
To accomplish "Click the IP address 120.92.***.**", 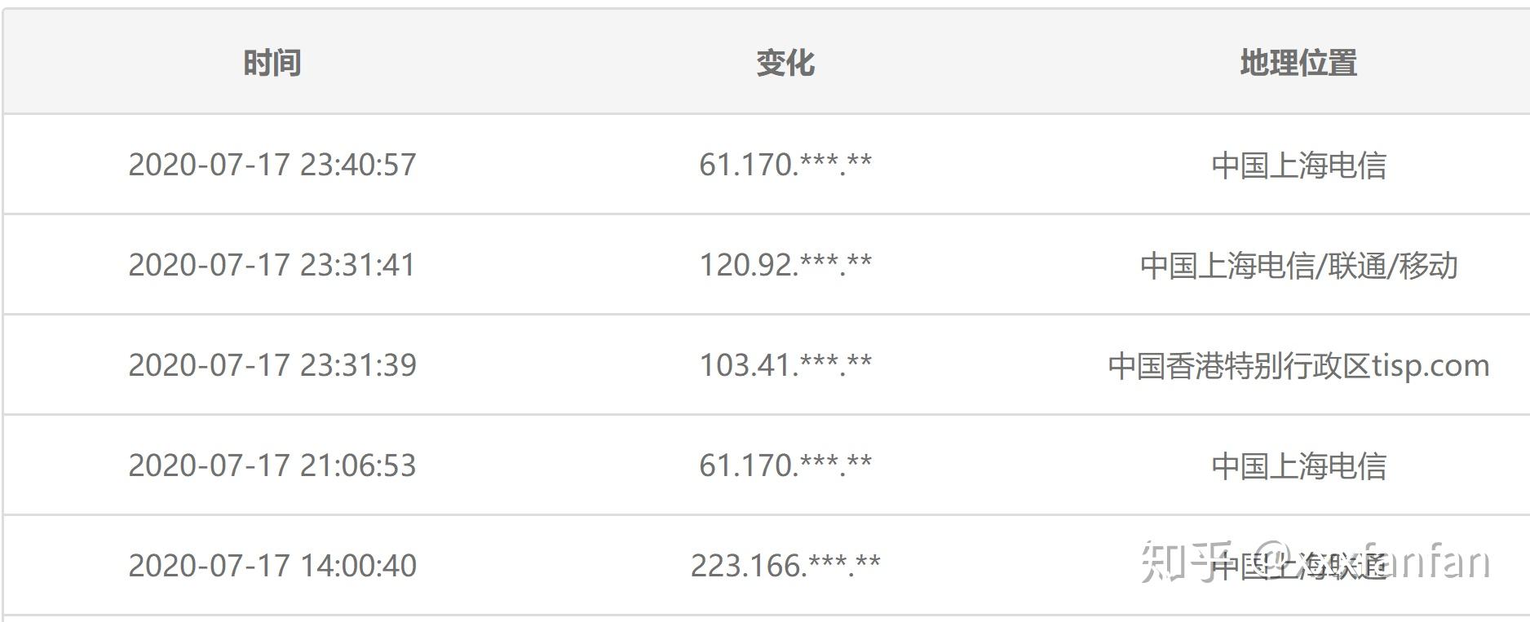I will [785, 265].
